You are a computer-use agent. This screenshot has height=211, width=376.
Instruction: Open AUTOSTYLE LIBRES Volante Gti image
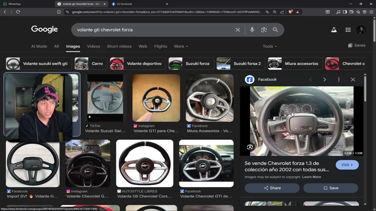pyautogui.click(x=145, y=163)
